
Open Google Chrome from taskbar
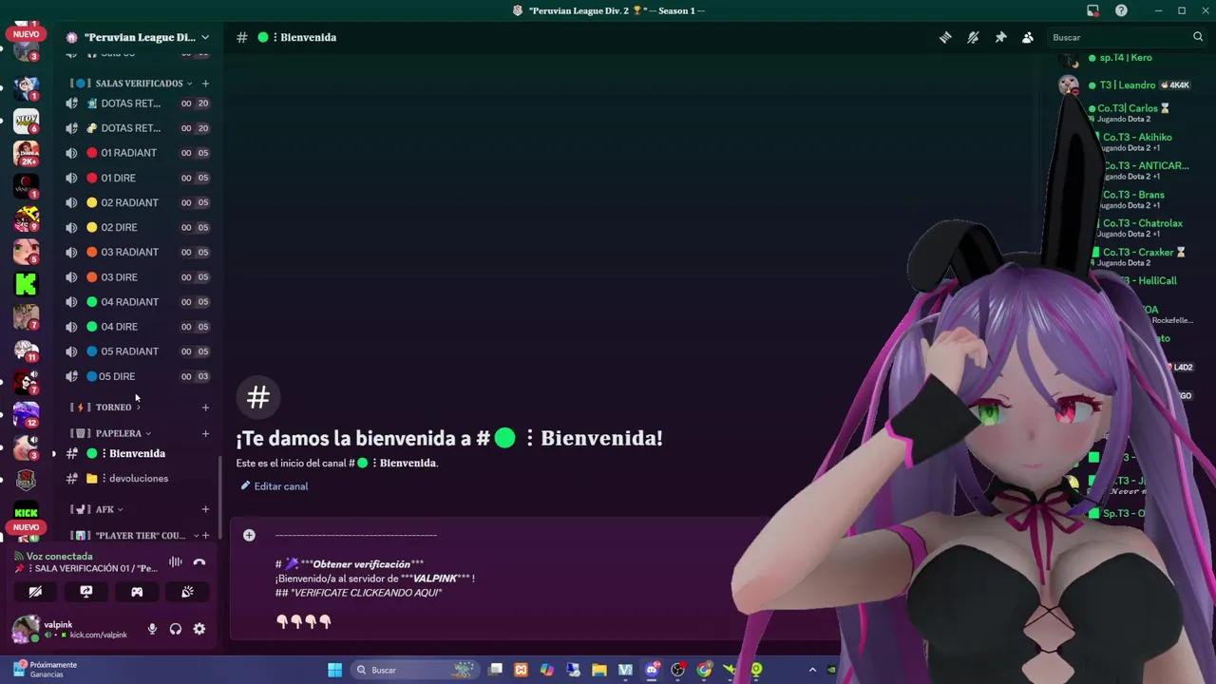point(704,670)
